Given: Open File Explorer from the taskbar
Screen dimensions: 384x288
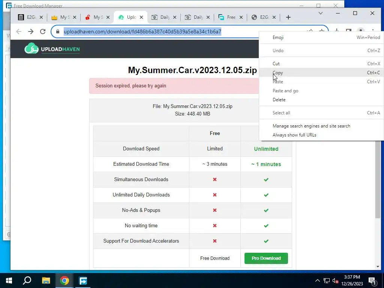Looking at the screenshot, I should click(46, 280).
